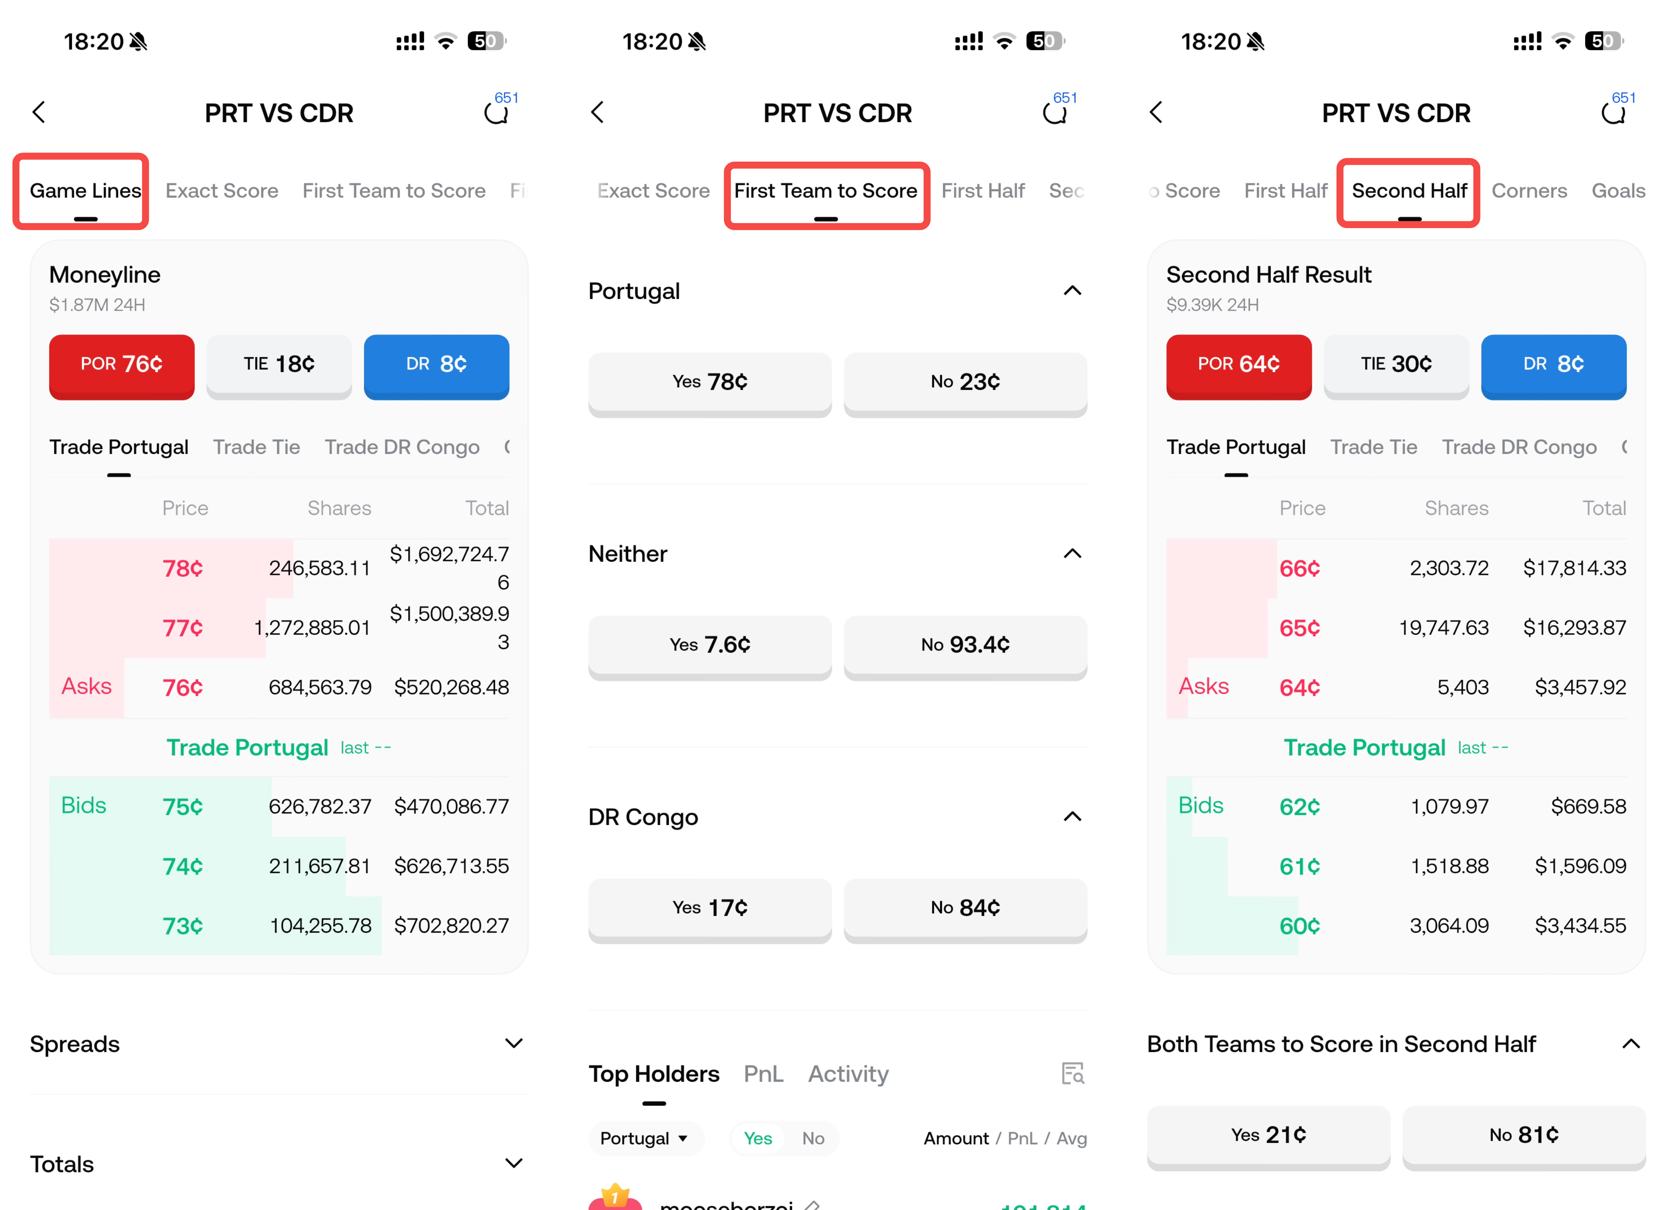The width and height of the screenshot is (1676, 1210).
Task: Open First Team to Score tab on the Game Lines screen
Action: tap(394, 191)
